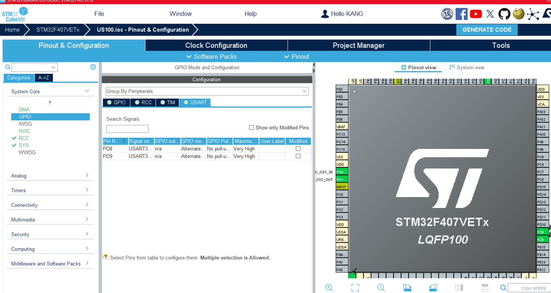
Task: Enable Show only Modified Pins
Action: tap(251, 128)
